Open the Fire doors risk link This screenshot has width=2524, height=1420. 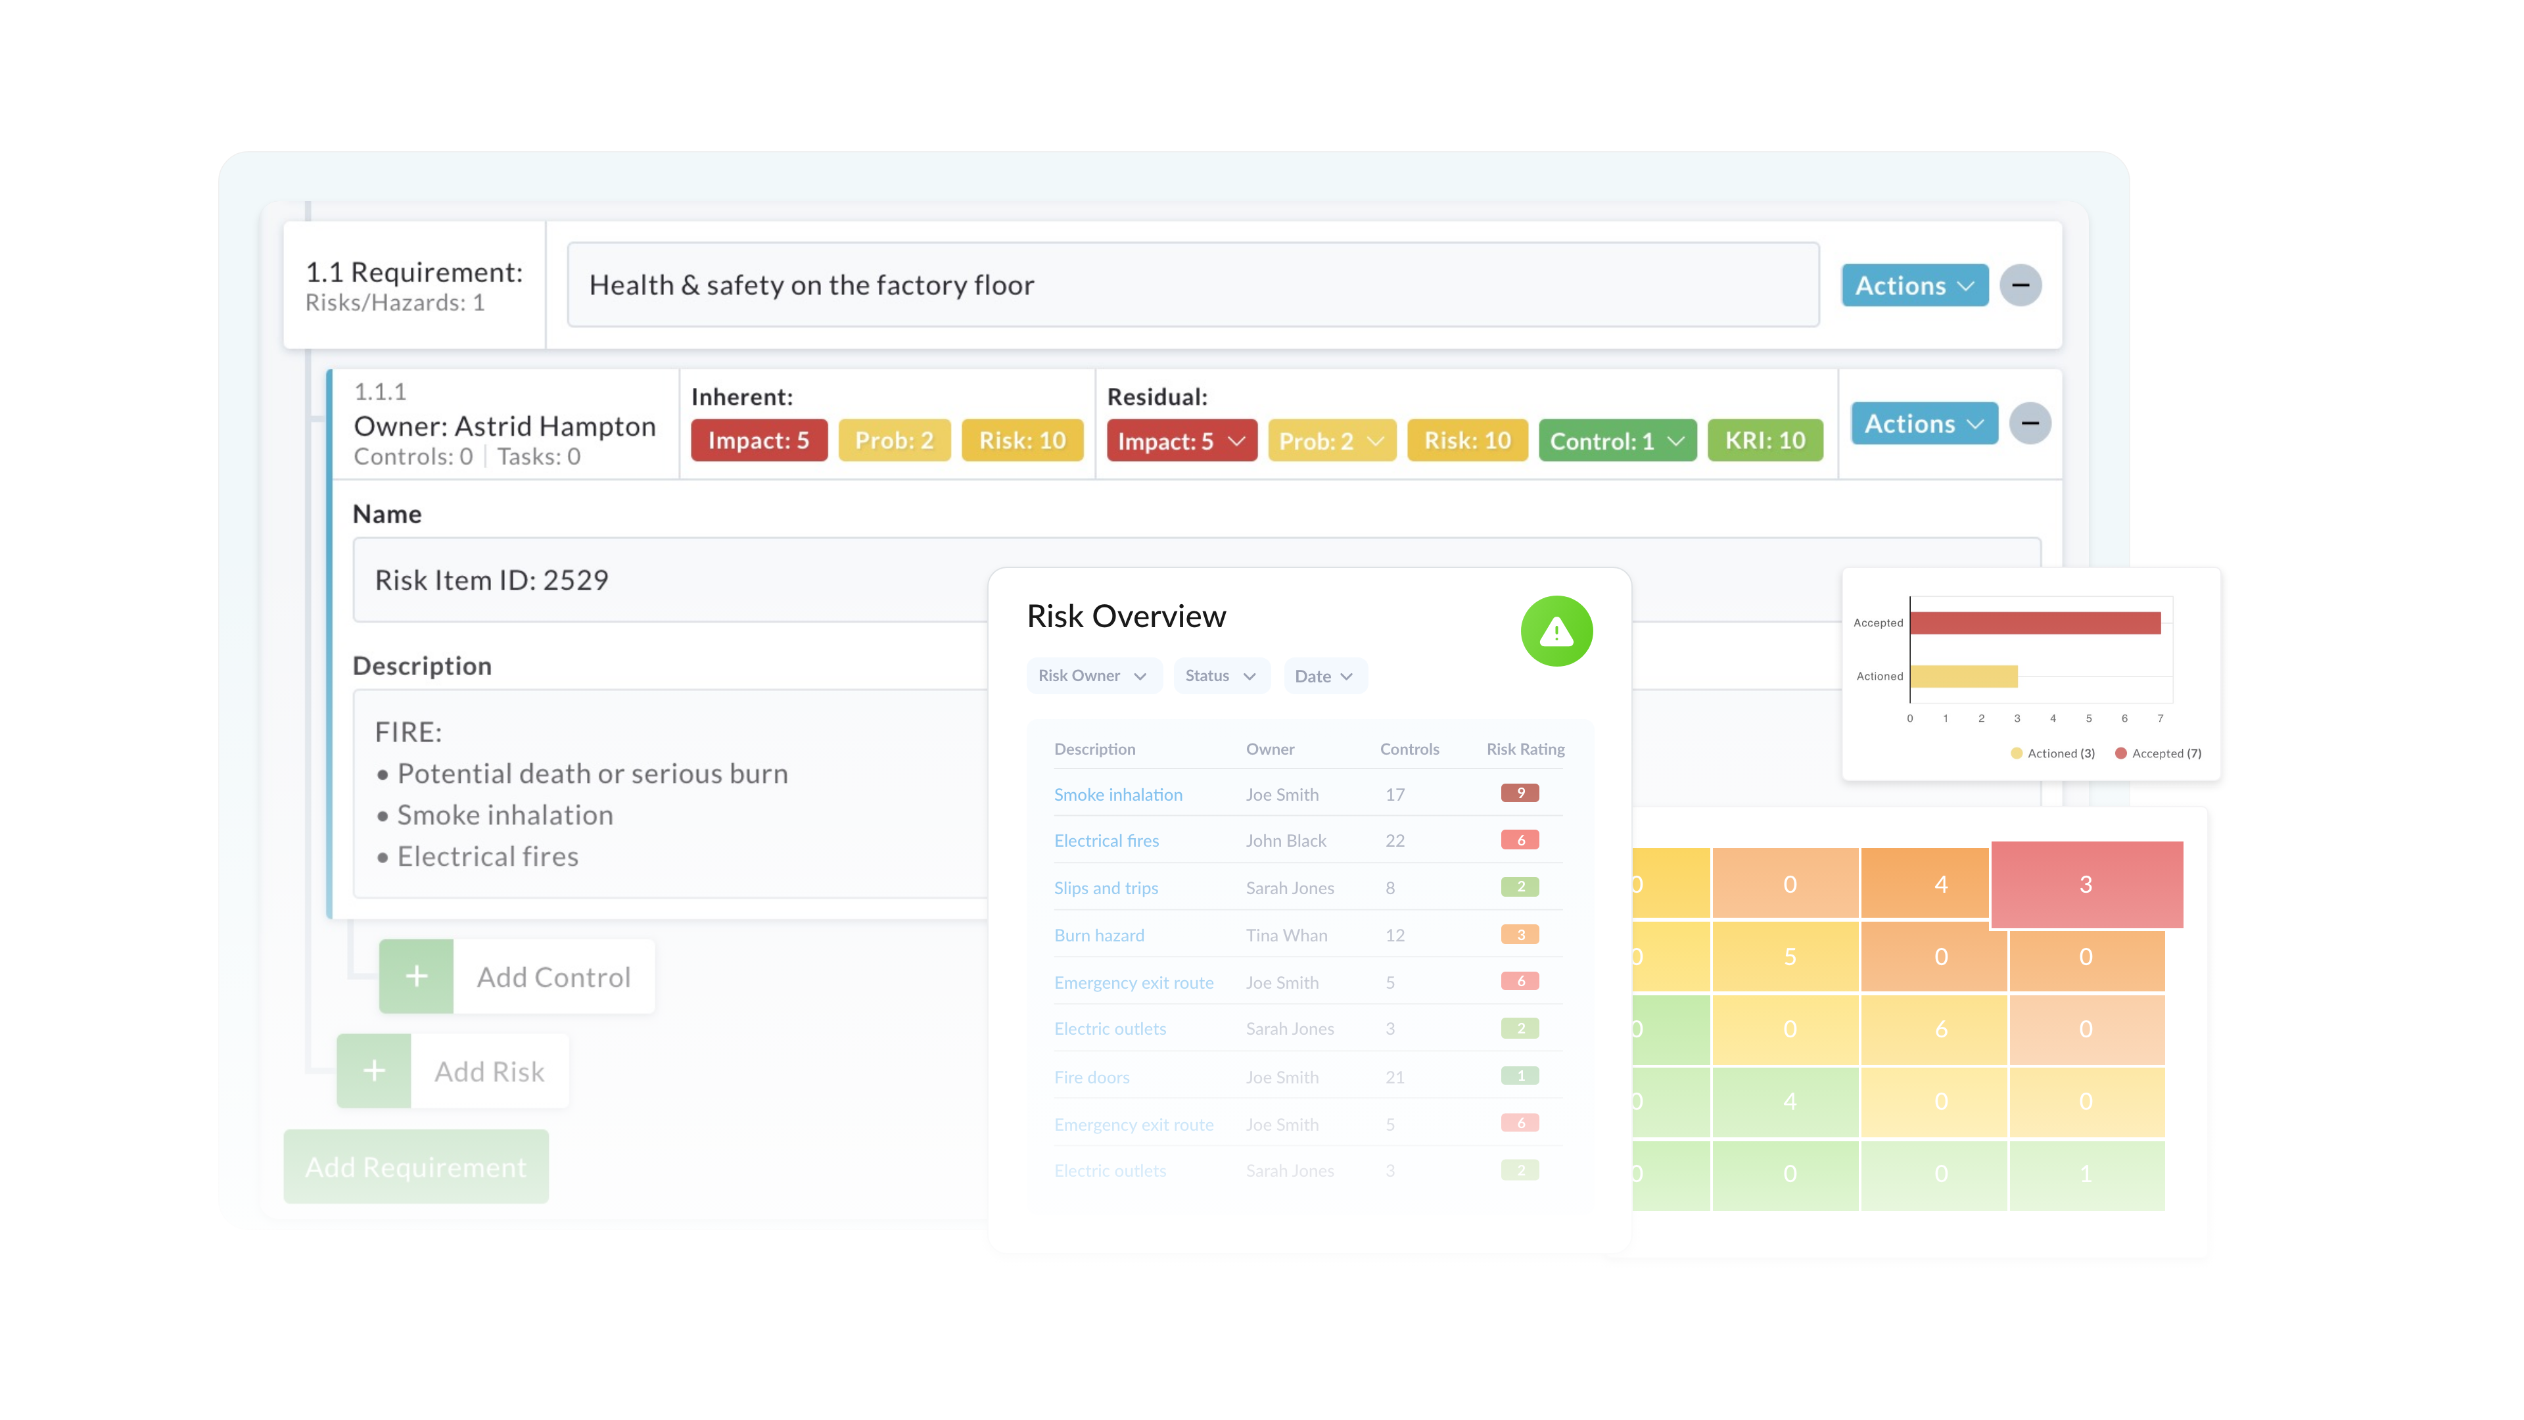(x=1092, y=1077)
